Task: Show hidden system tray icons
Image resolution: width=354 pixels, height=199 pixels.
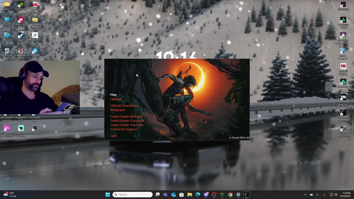Action: (x=305, y=195)
